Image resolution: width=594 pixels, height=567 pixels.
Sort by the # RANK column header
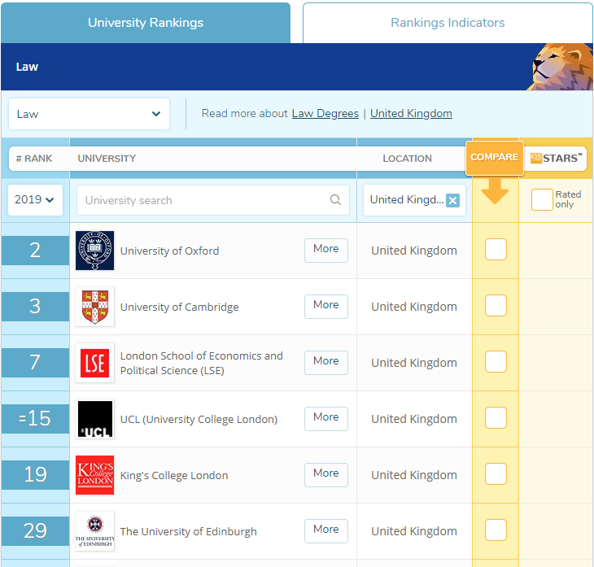[x=34, y=159]
